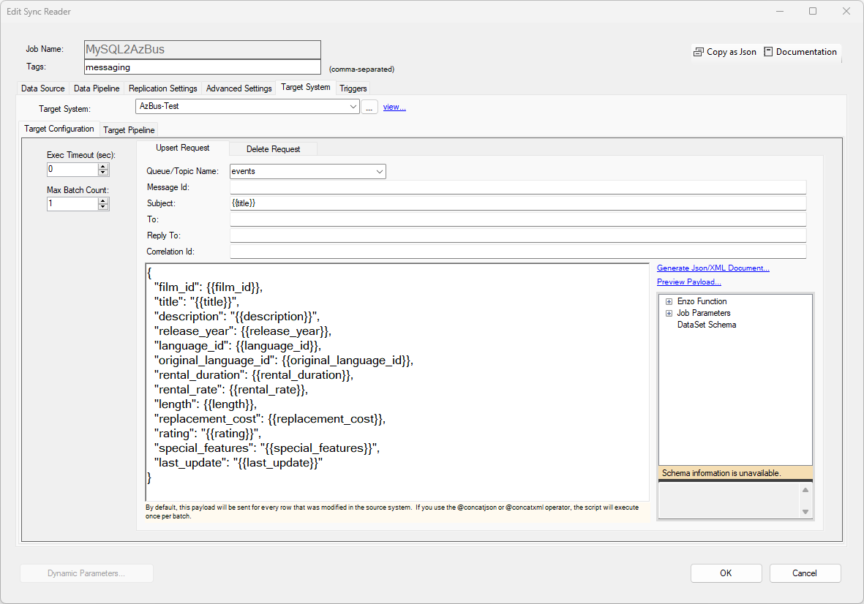Screen dimensions: 864x604
Task: Increase Max Batch Count with up arrow
Action: click(x=103, y=200)
